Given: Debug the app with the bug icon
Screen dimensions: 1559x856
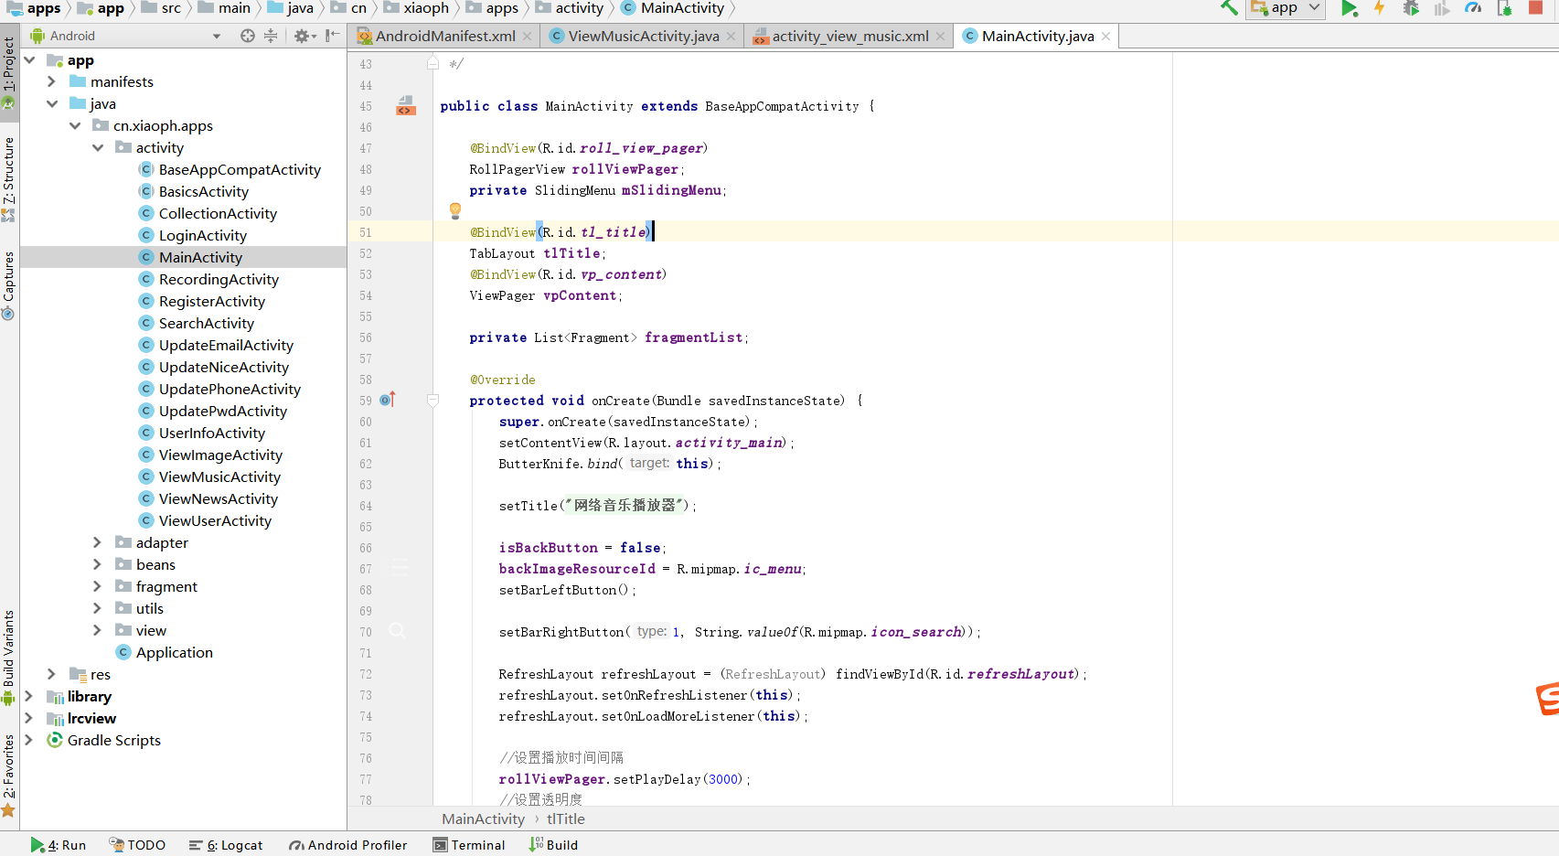Looking at the screenshot, I should pyautogui.click(x=1411, y=8).
